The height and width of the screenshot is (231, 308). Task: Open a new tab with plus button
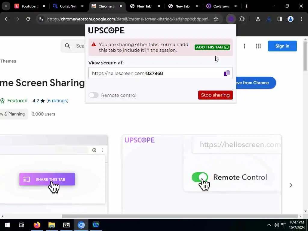pos(246,6)
